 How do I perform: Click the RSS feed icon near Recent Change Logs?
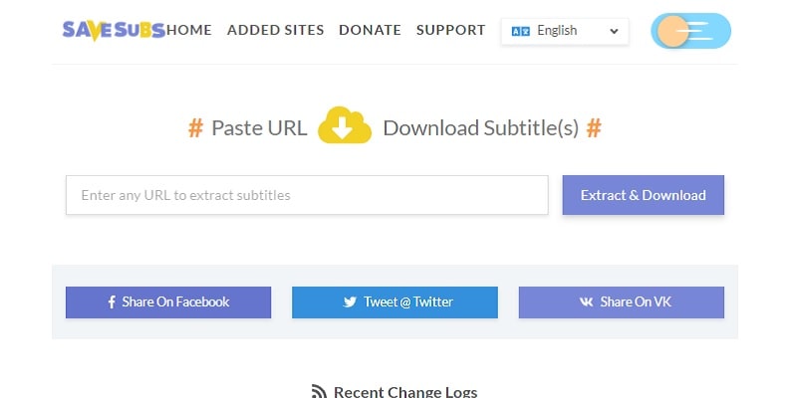pos(319,392)
